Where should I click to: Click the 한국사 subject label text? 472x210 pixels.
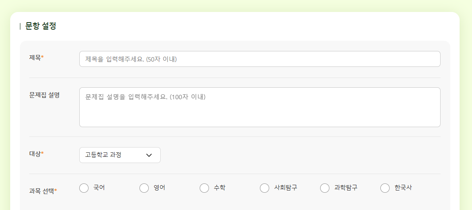click(403, 188)
